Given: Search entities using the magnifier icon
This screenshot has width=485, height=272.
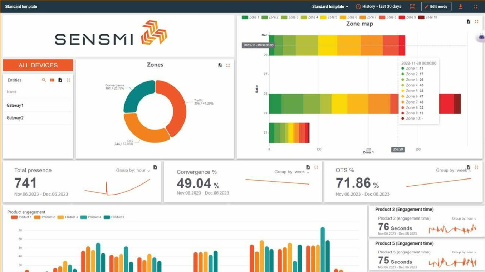Looking at the screenshot, I should click(x=44, y=80).
